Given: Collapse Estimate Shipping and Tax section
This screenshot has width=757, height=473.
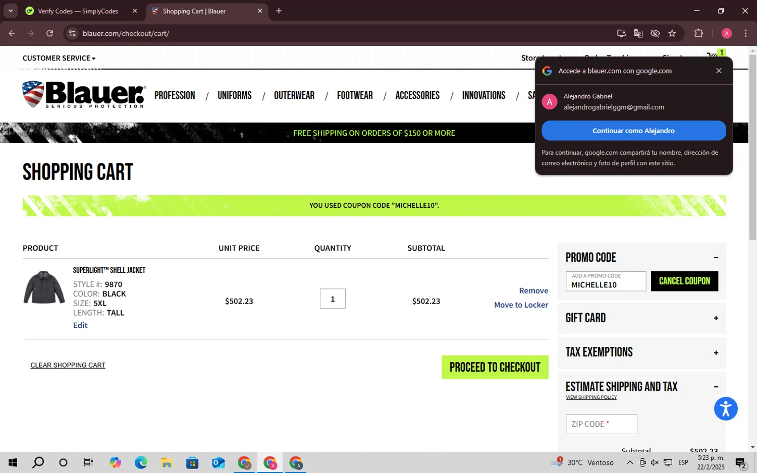Looking at the screenshot, I should coord(716,387).
